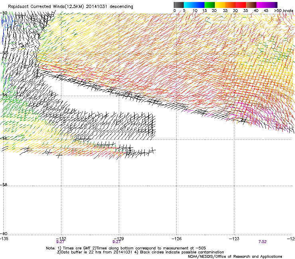295x259 pixels.
Task: Click the longitude label -135
Action: click(x=4, y=239)
